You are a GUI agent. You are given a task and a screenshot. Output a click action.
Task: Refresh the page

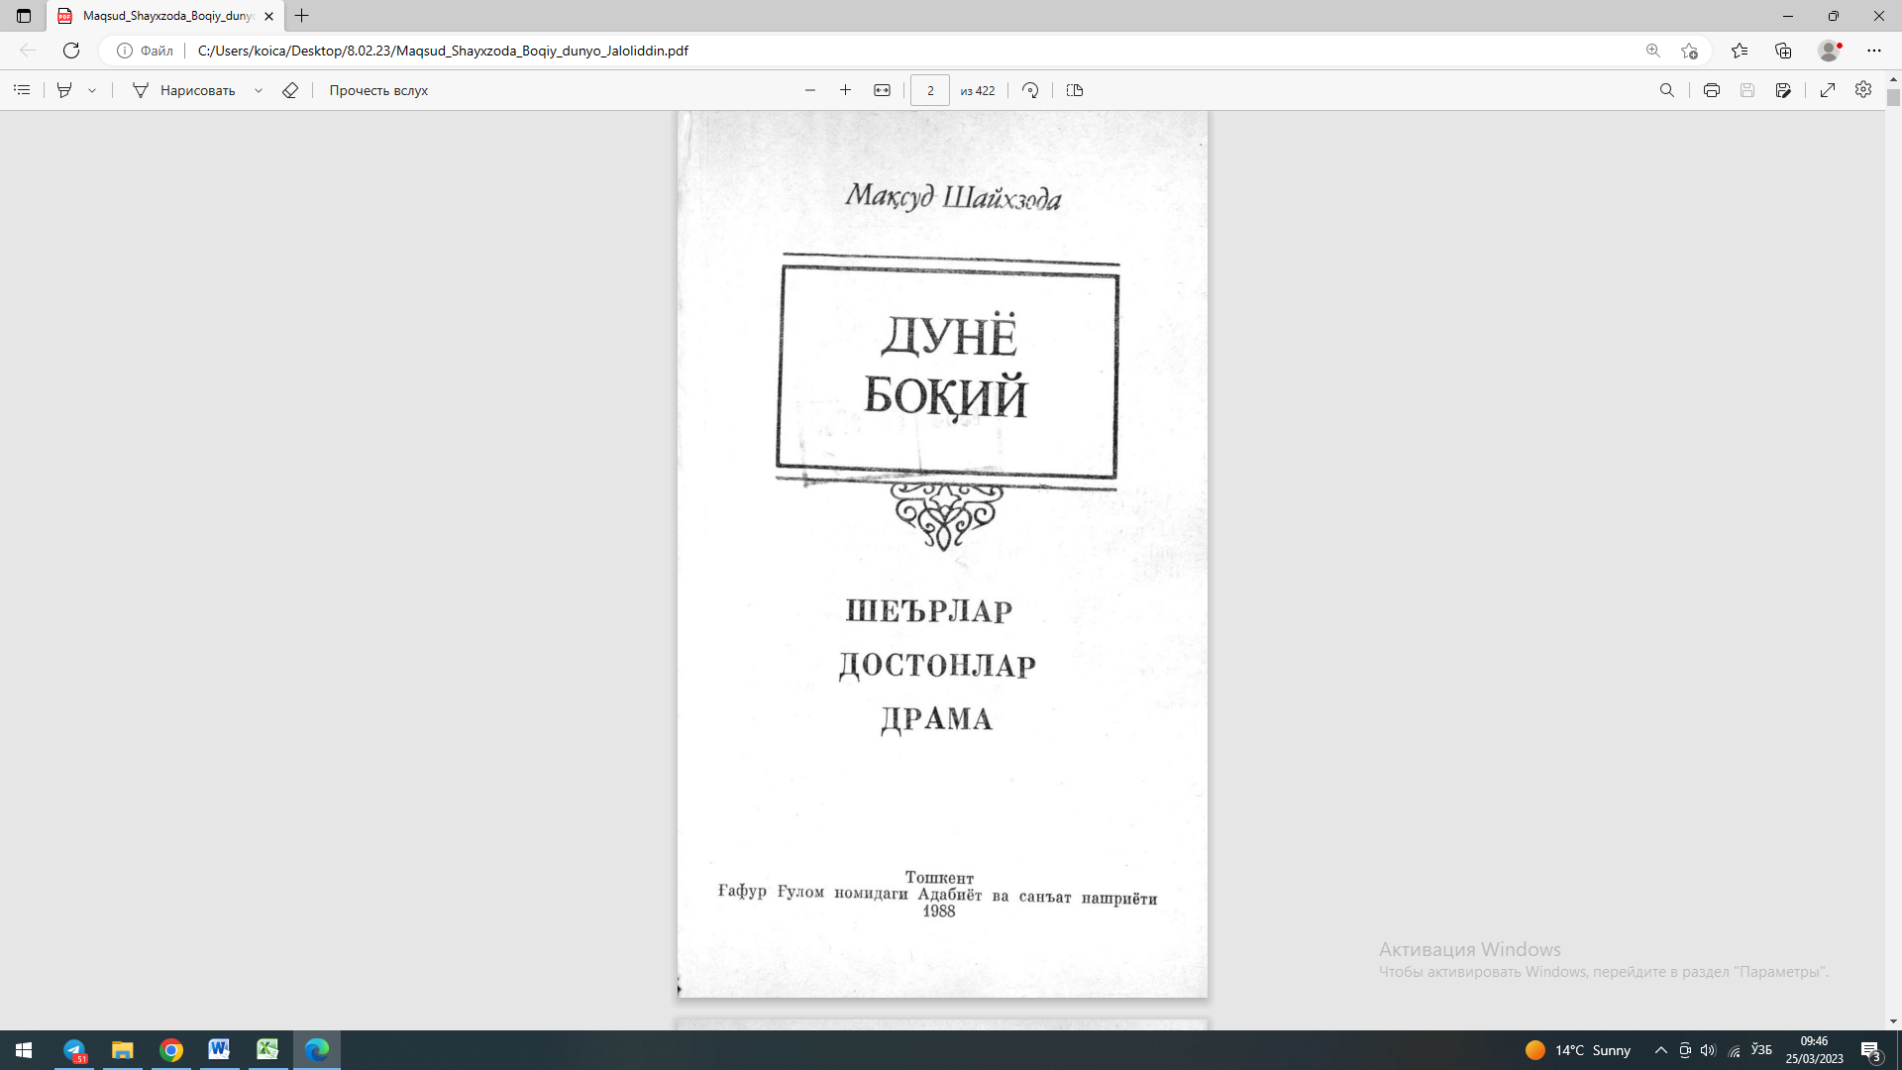71,51
